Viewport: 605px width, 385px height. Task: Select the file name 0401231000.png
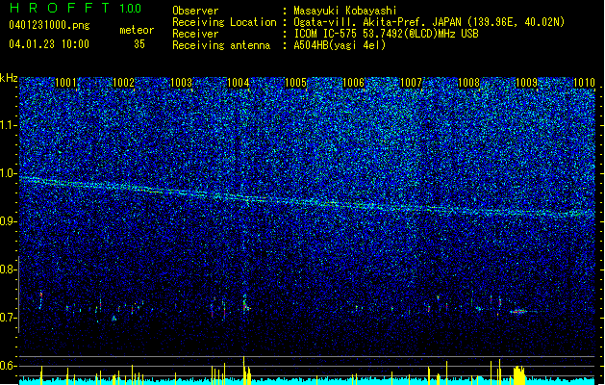click(49, 25)
